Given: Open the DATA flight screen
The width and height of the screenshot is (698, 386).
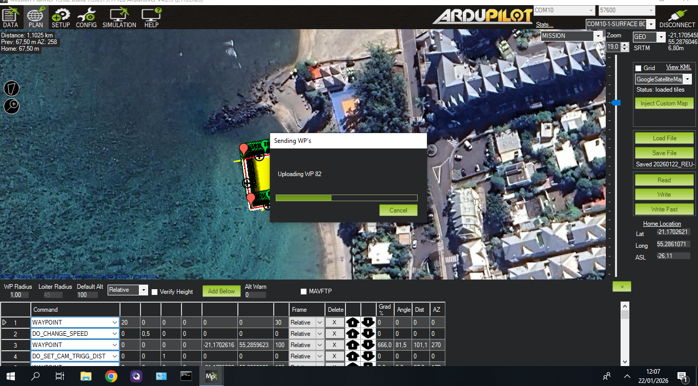Looking at the screenshot, I should (10, 17).
